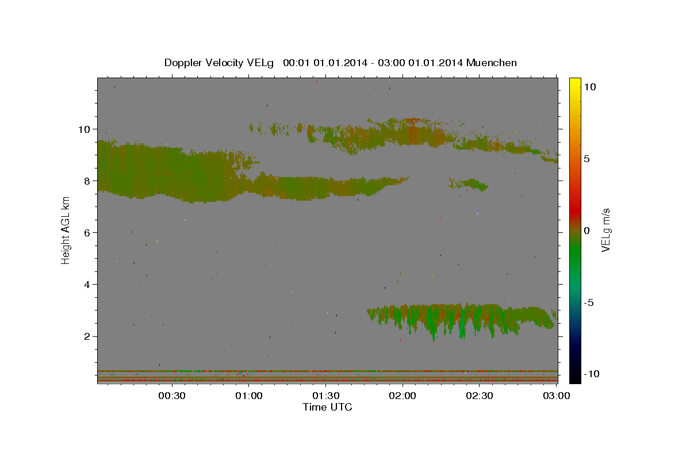The image size is (690, 460).
Task: Click the 03:00 time tick label
Action: pos(556,396)
